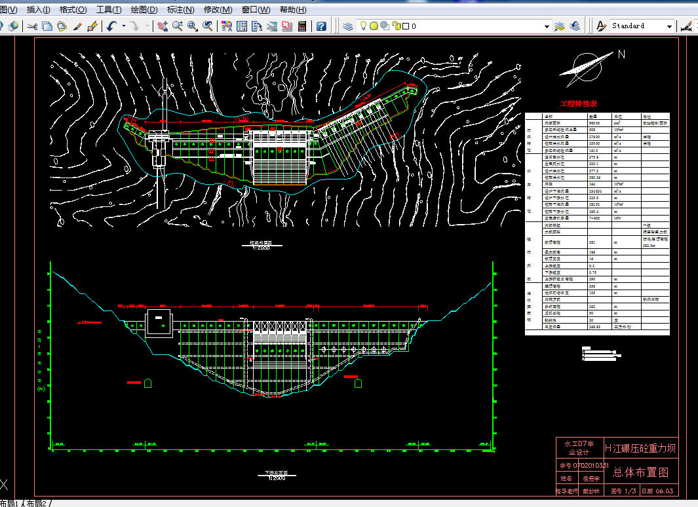Open the 插入(I) menu
Viewport: 698px width, 507px height.
[x=38, y=9]
